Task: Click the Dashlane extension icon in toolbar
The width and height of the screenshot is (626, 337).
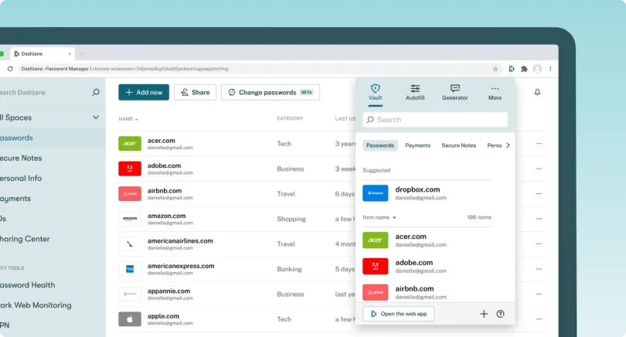Action: coord(511,69)
